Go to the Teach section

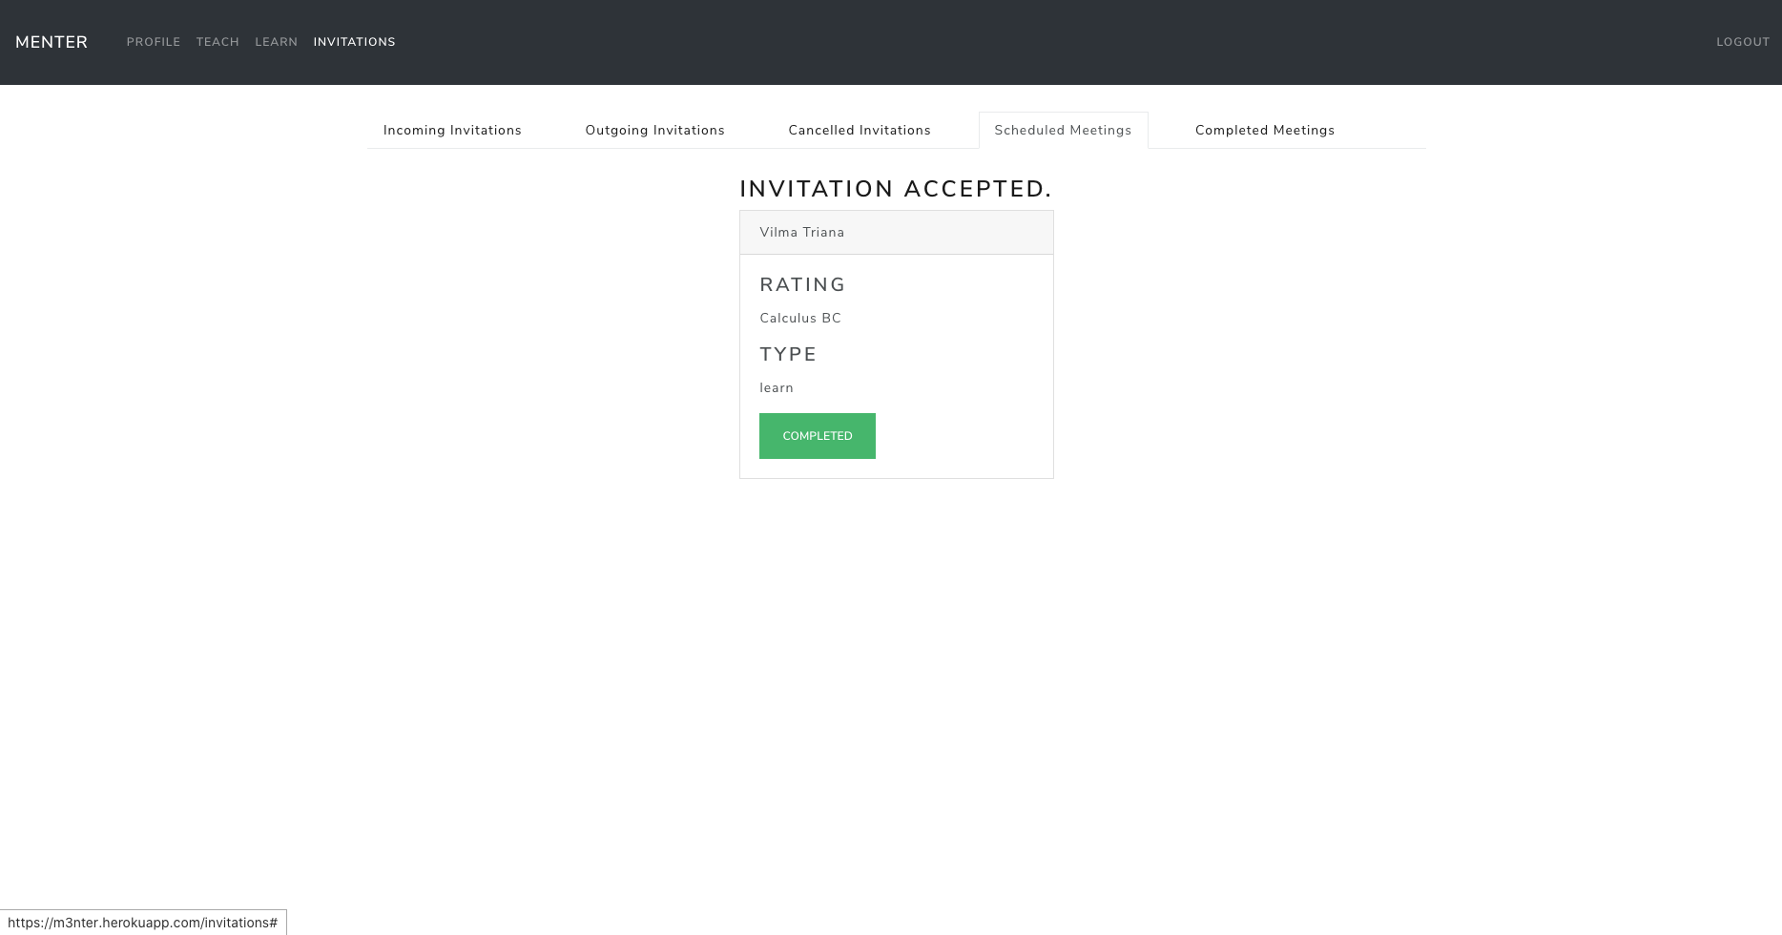point(218,42)
